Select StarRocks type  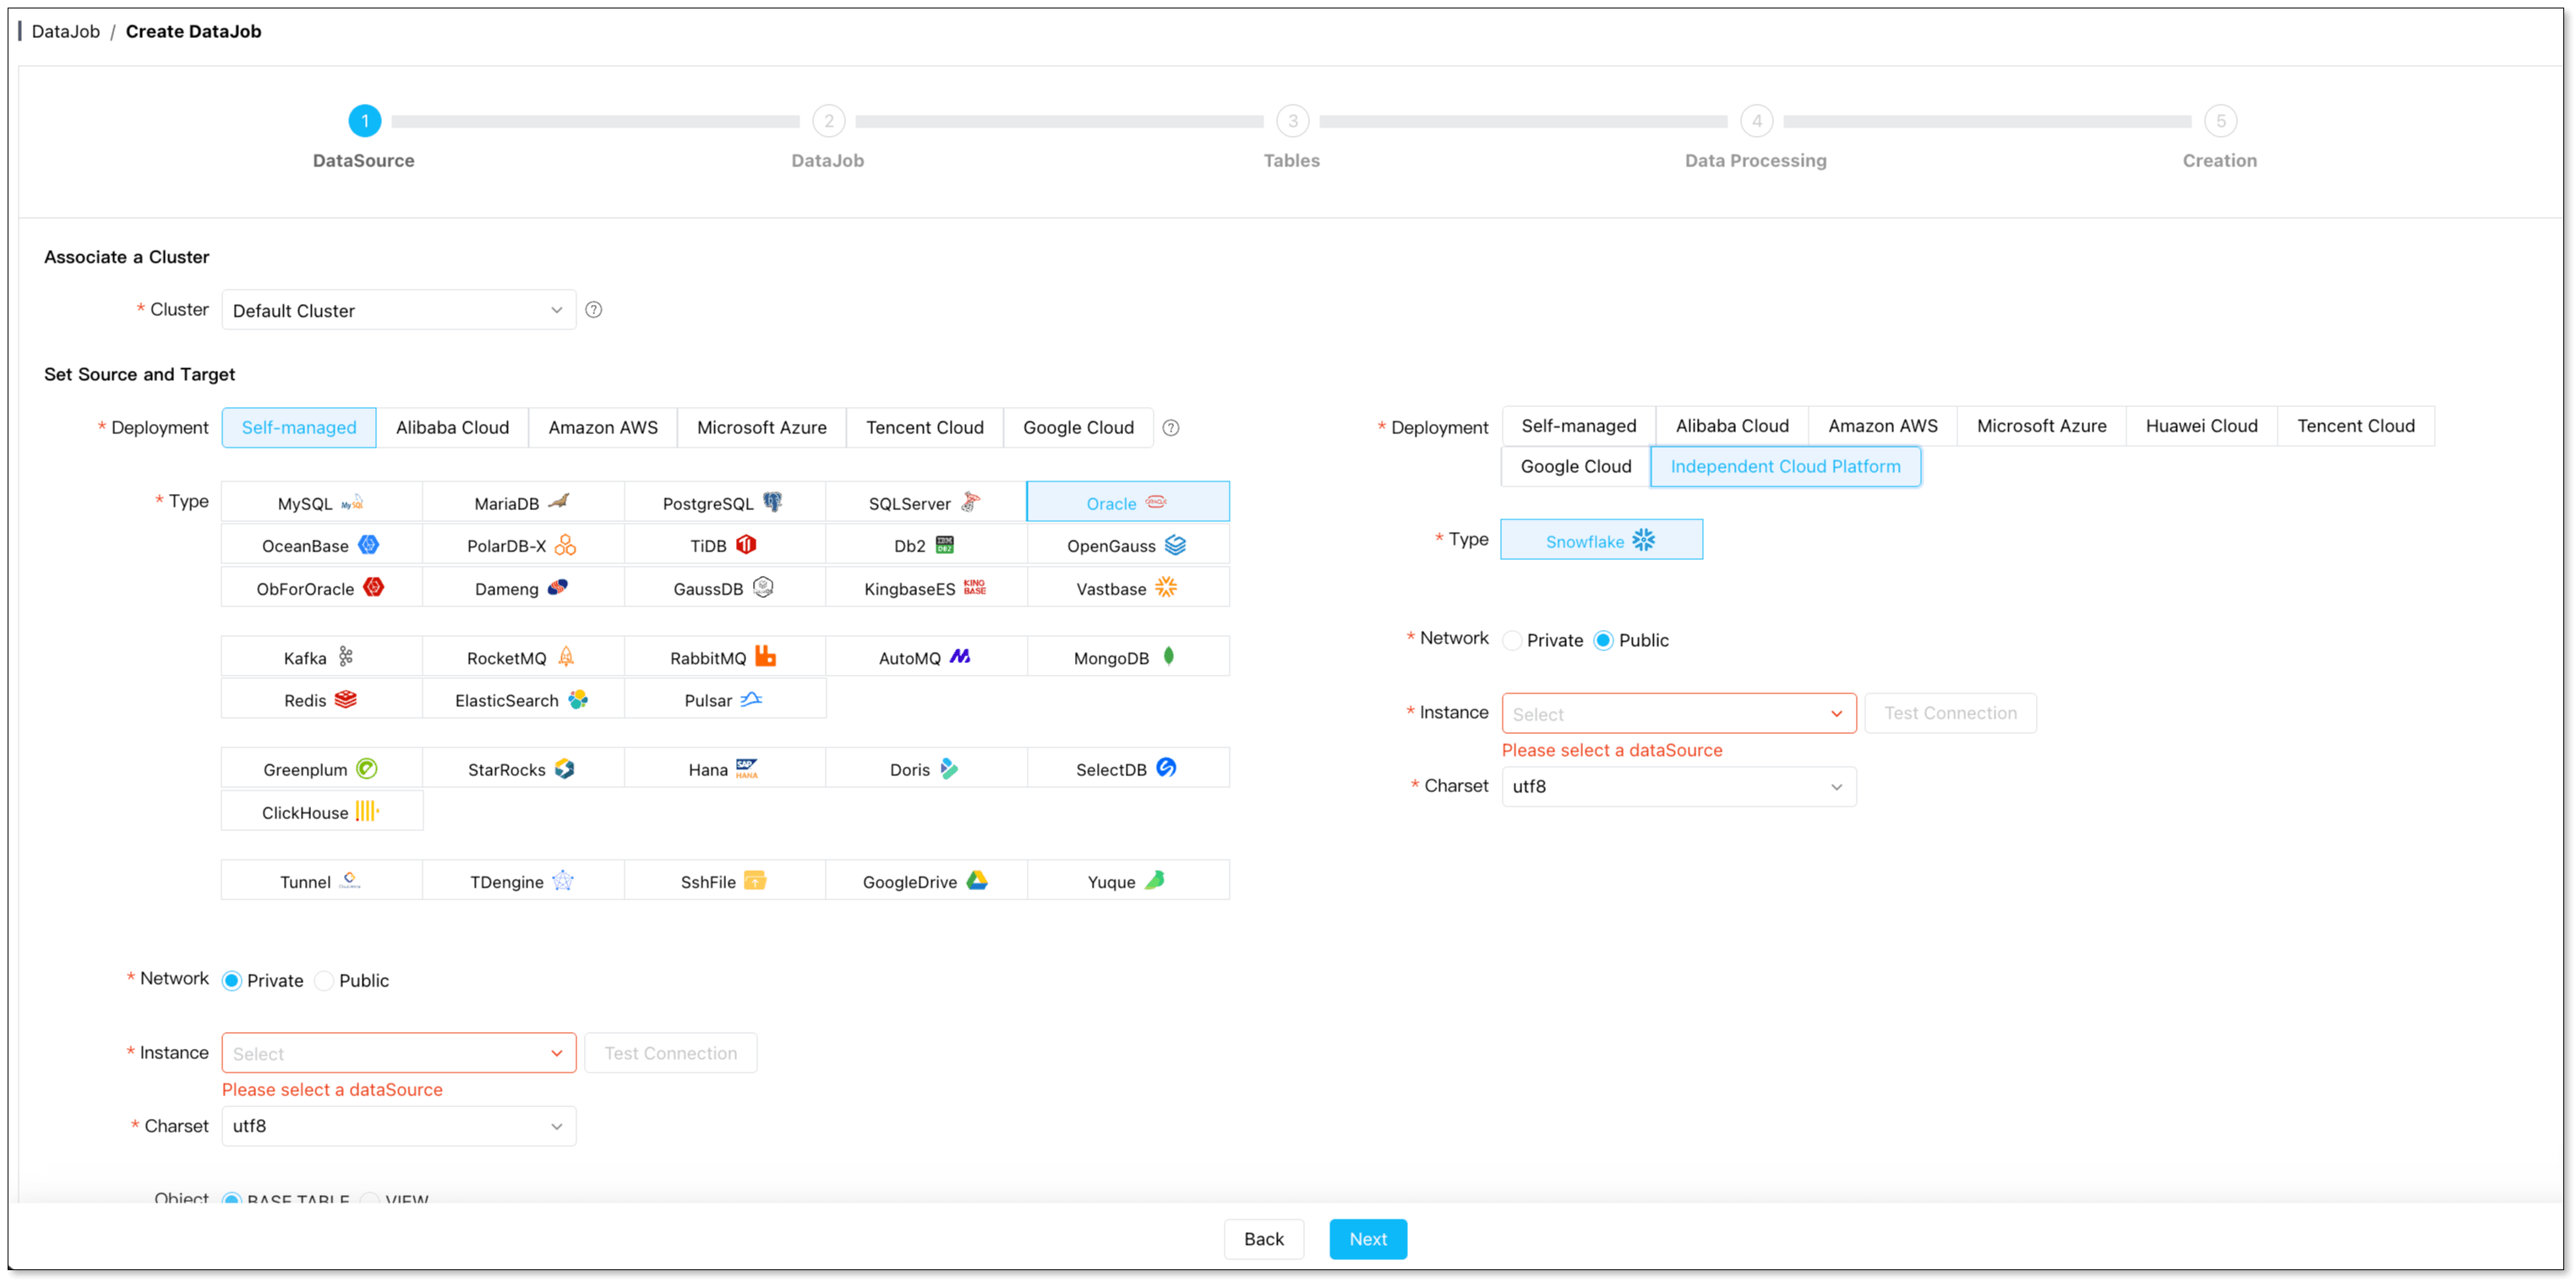click(x=523, y=769)
